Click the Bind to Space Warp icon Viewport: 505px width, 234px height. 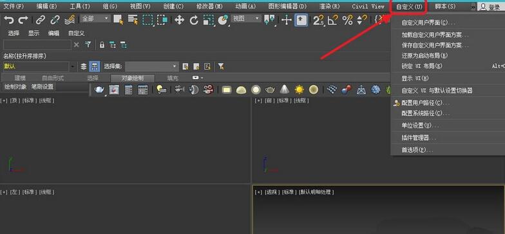[x=70, y=21]
